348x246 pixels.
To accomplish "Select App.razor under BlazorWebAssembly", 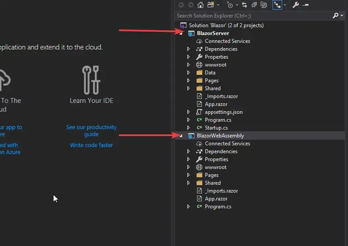I will point(216,199).
